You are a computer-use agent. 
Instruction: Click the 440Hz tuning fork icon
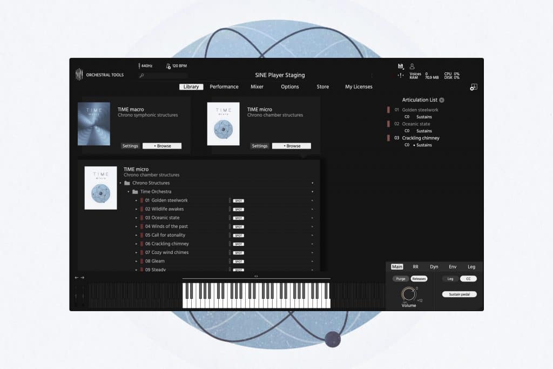[139, 65]
